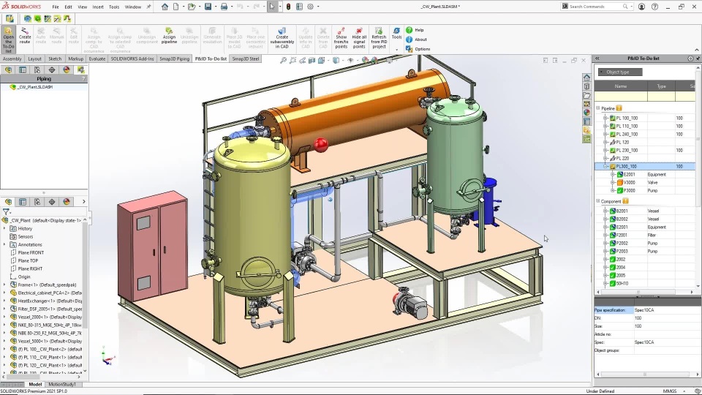Viewport: 702px width, 395px height.
Task: Click the Print icon
Action: click(224, 7)
